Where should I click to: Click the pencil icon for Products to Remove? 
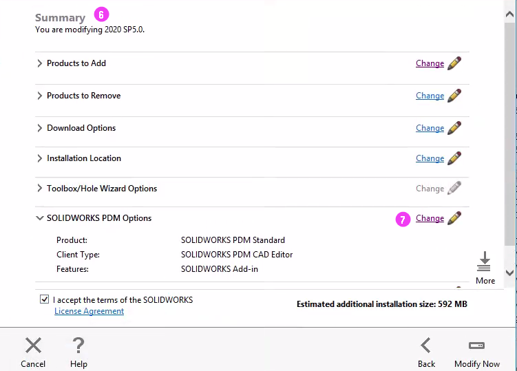click(x=454, y=95)
